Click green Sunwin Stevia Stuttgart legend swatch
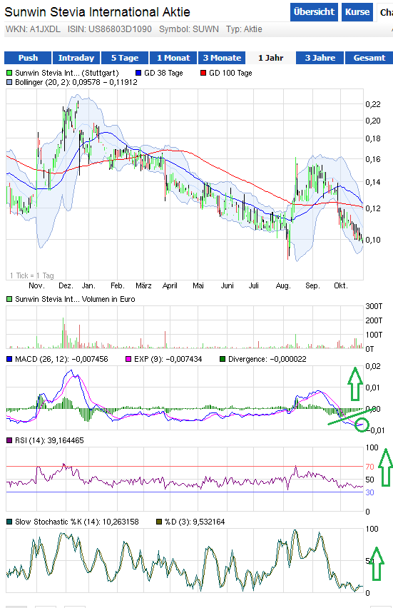 [9, 73]
